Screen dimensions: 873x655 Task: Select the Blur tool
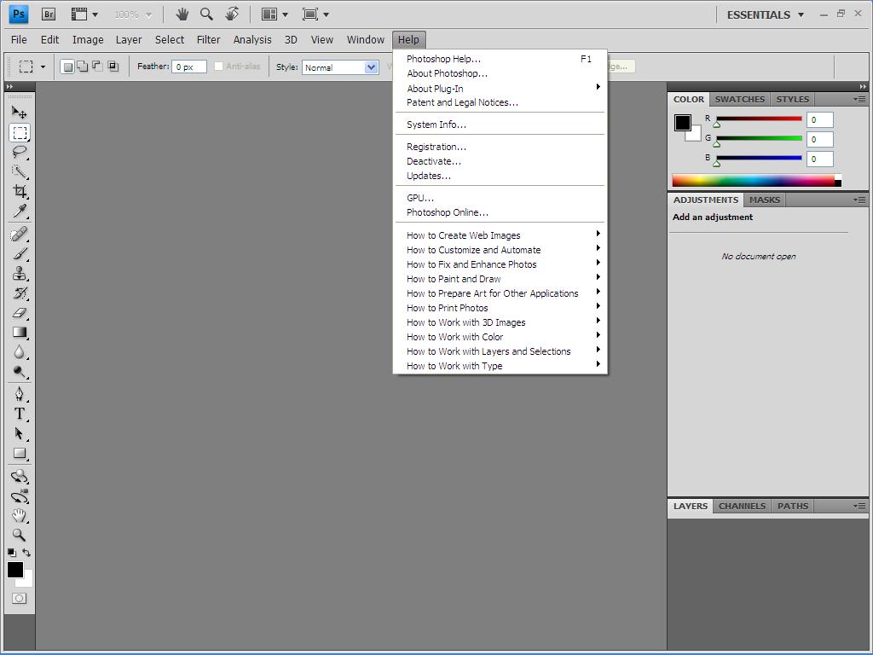click(x=20, y=351)
